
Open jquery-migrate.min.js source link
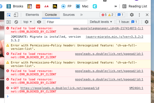pos(114,37)
